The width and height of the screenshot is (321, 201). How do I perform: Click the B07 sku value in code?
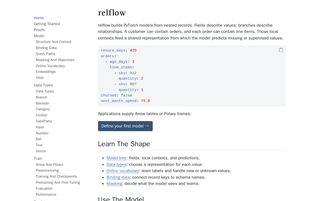click(133, 84)
